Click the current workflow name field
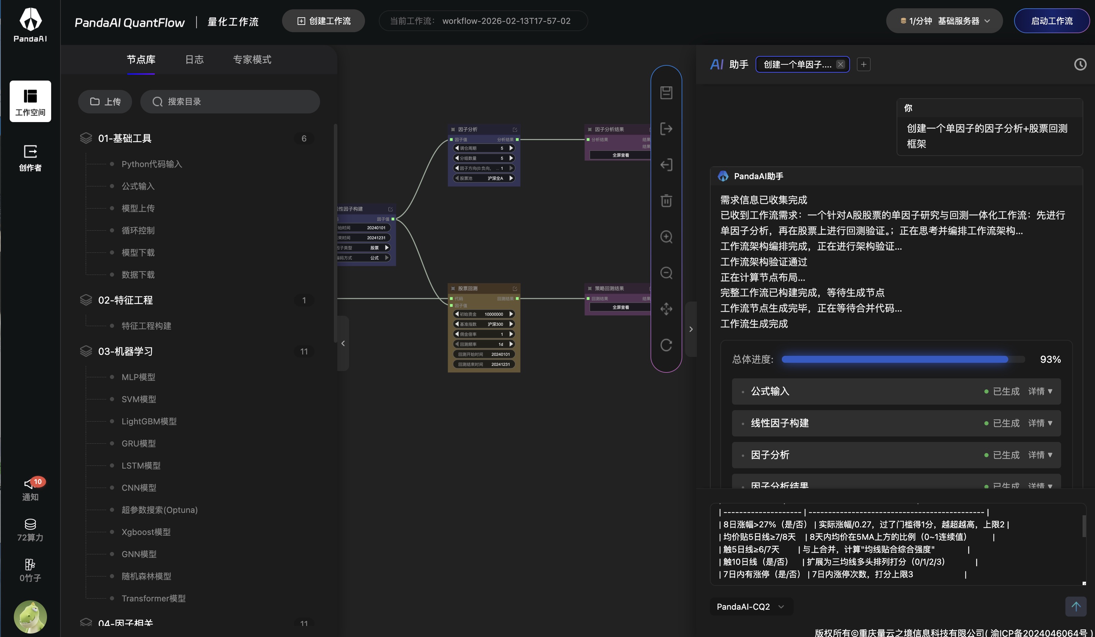 pos(483,21)
